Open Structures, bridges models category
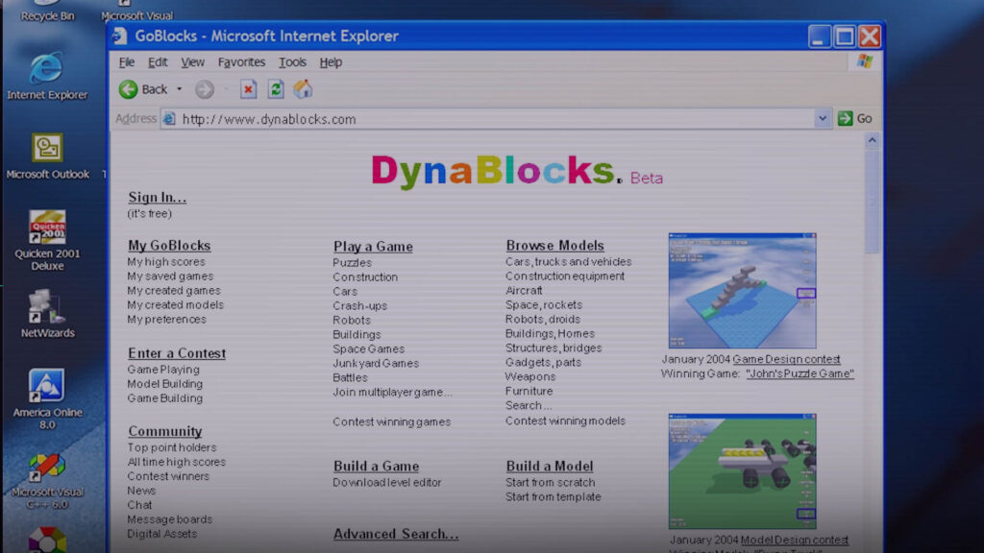This screenshot has width=984, height=553. point(553,348)
